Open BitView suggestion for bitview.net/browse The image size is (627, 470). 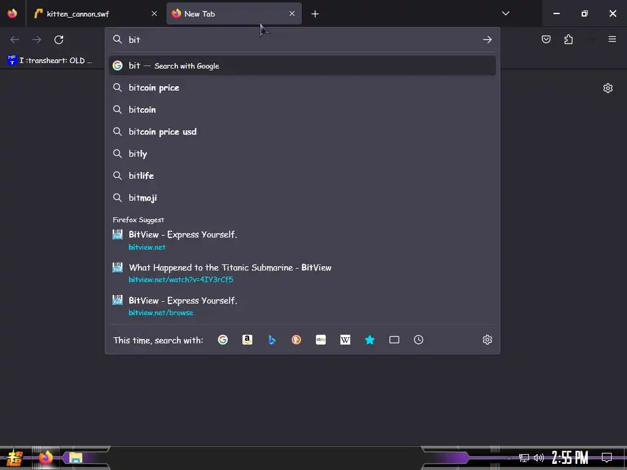pyautogui.click(x=302, y=306)
